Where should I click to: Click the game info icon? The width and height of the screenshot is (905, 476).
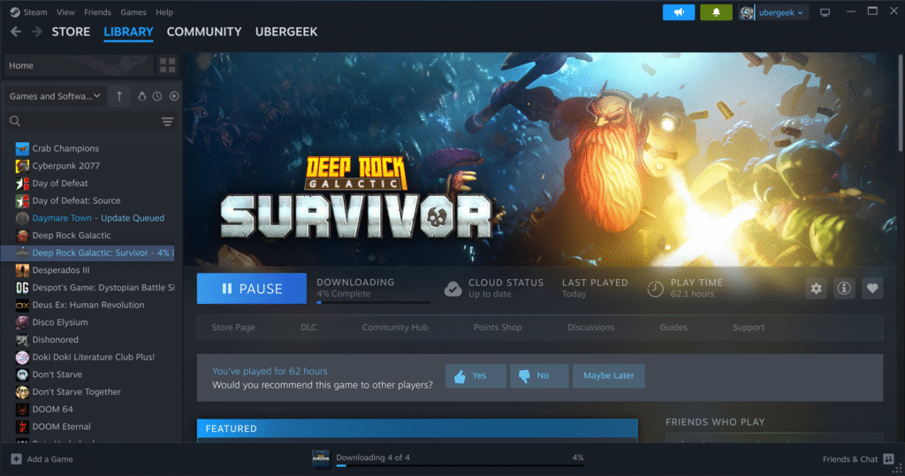844,288
